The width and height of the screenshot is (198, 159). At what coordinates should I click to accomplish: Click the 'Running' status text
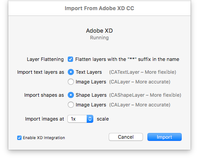click(x=99, y=38)
